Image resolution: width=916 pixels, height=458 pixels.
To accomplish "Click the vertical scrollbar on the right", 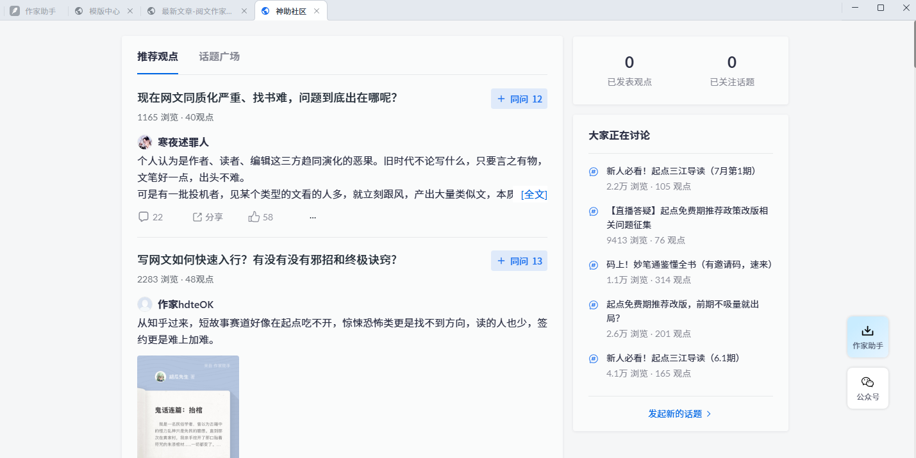I will [x=912, y=45].
